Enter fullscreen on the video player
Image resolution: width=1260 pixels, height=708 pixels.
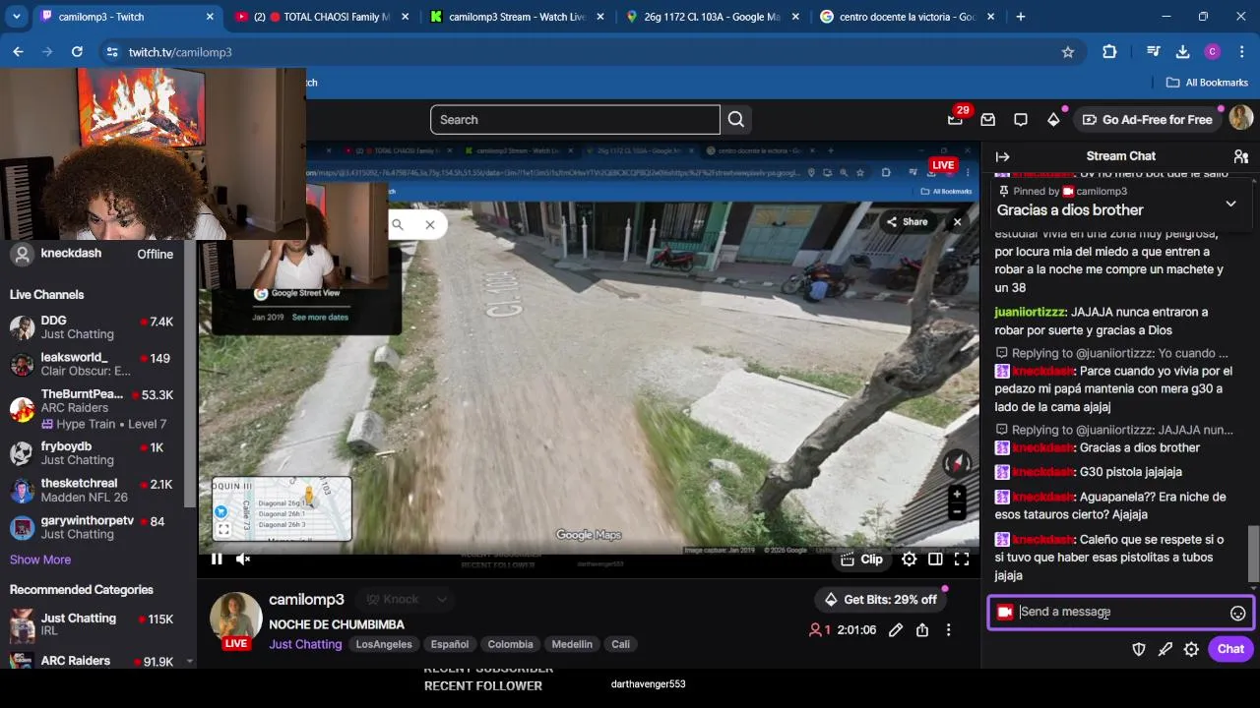pyautogui.click(x=962, y=559)
